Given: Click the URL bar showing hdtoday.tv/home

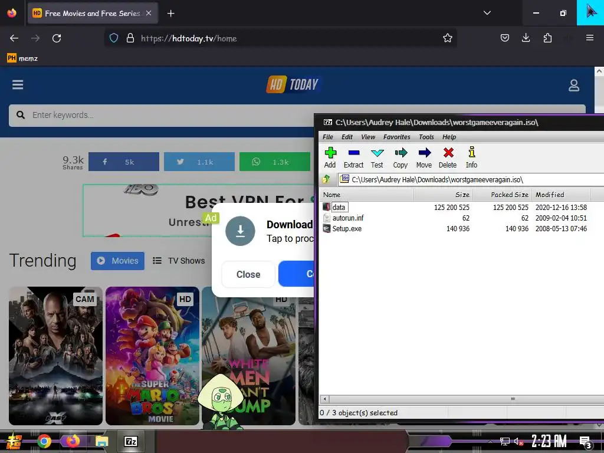Looking at the screenshot, I should [281, 38].
